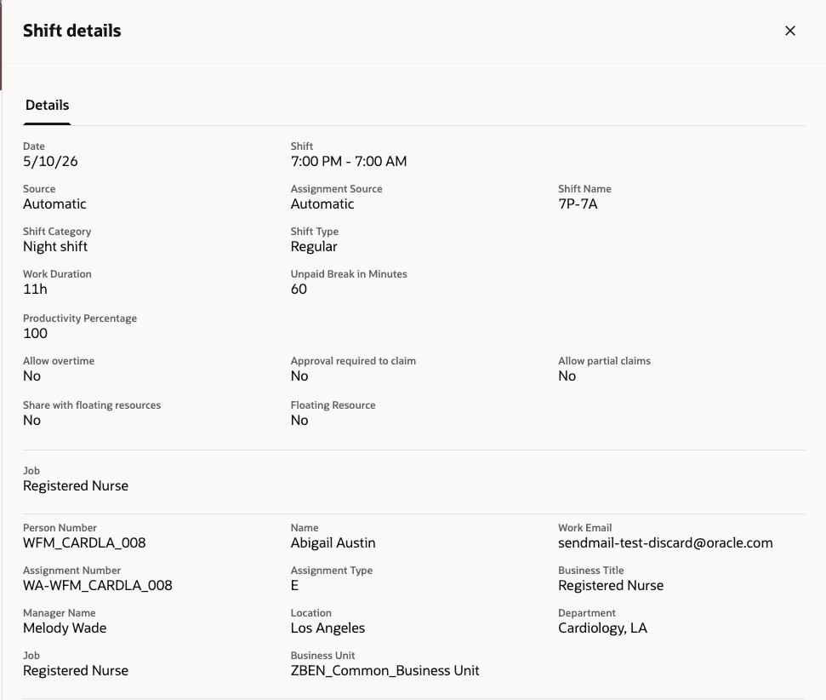This screenshot has width=826, height=700.
Task: Select Person Number WFM_CARDLA_008
Action: (x=84, y=542)
